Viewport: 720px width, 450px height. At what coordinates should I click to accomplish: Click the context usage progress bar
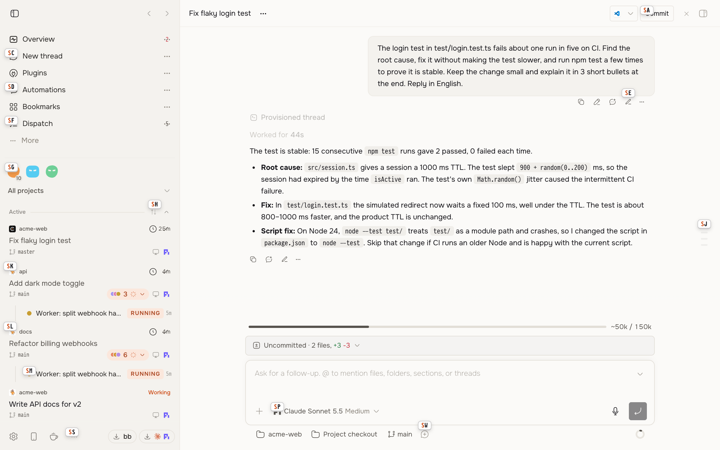427,327
